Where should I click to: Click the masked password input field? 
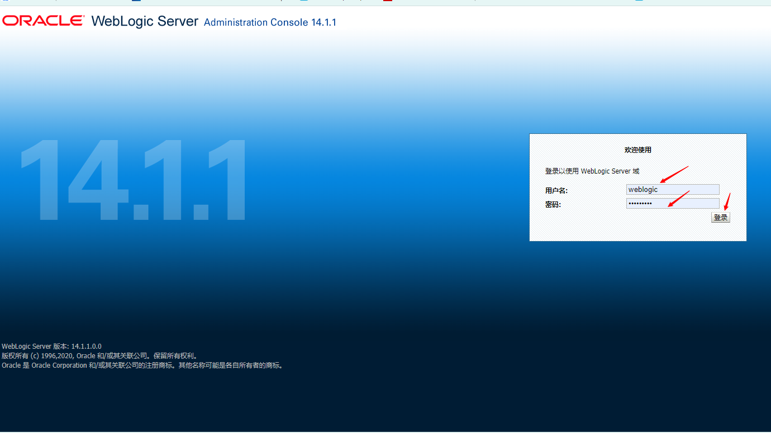tap(673, 203)
